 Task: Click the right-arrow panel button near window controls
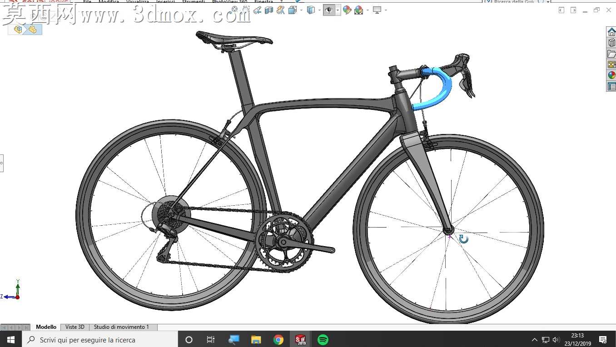573,10
